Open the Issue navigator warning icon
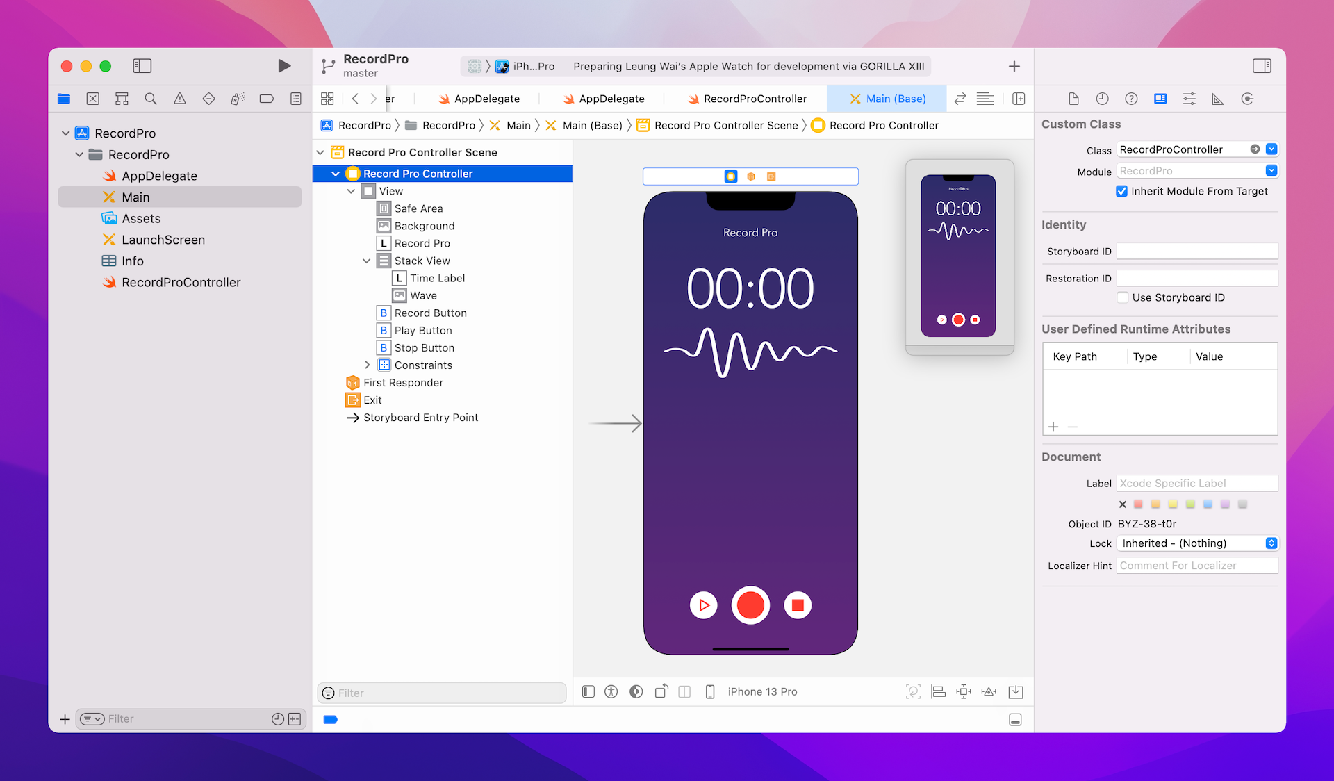The height and width of the screenshot is (781, 1334). coord(179,99)
